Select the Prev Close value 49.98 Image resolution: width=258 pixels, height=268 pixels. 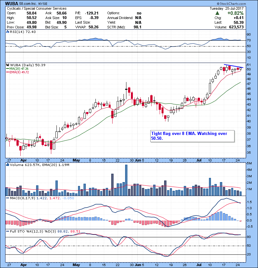pos(32,27)
